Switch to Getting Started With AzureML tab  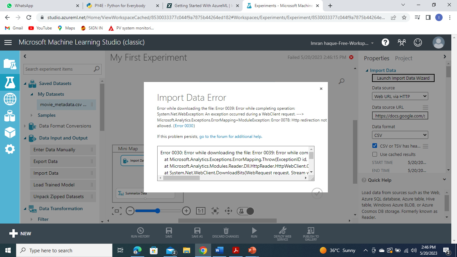(x=203, y=6)
